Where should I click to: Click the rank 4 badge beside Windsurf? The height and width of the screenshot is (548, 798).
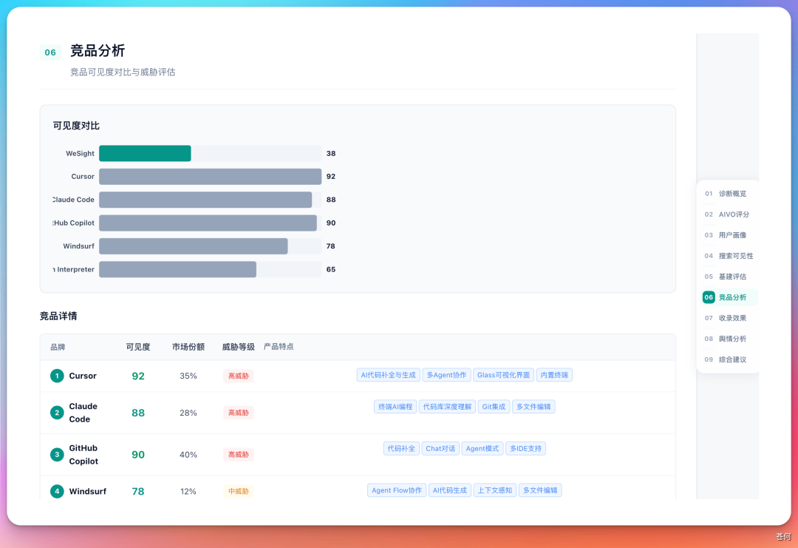(x=57, y=492)
